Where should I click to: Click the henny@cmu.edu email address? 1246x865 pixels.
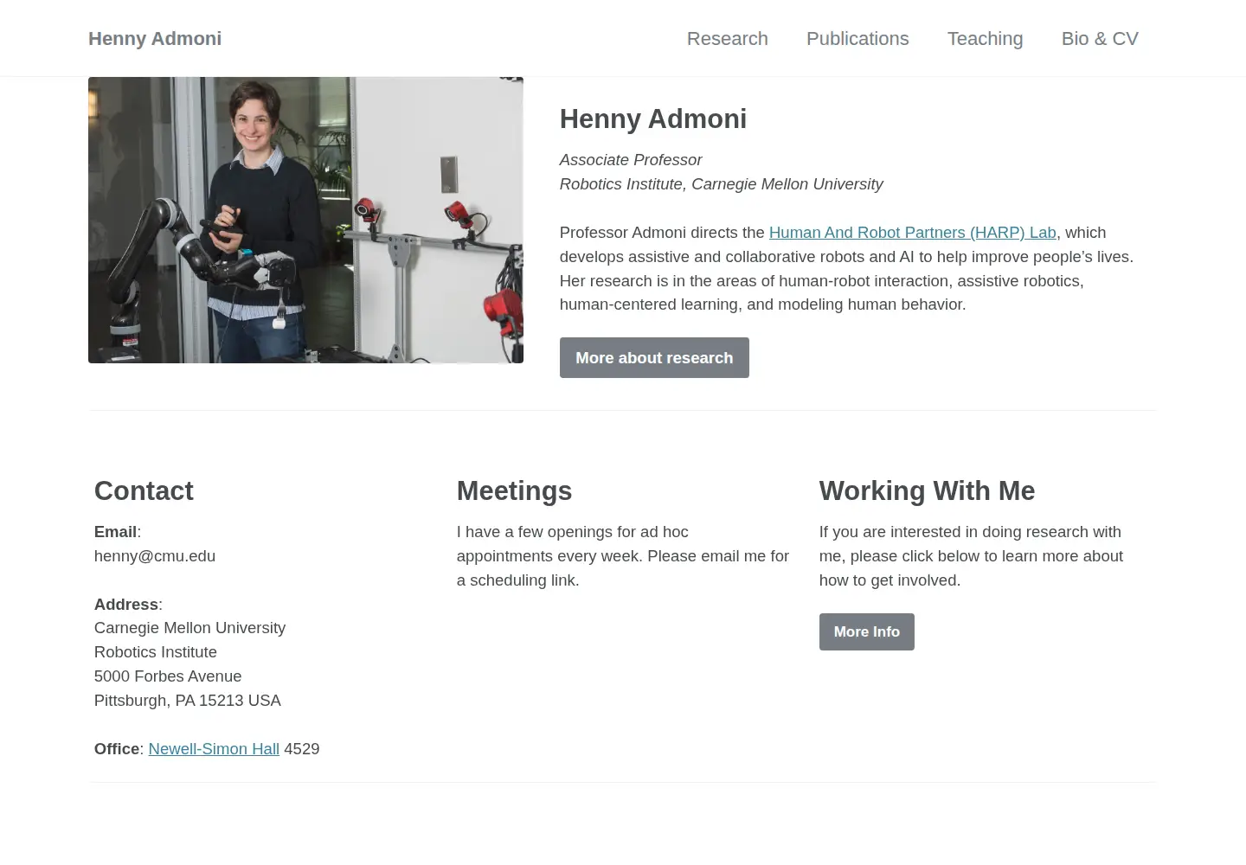(155, 556)
